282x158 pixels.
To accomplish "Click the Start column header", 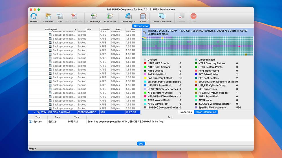I will click(x=118, y=29).
